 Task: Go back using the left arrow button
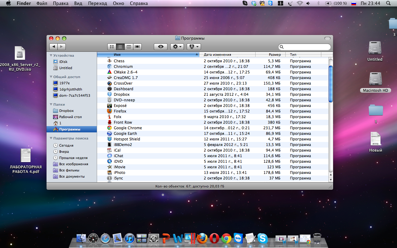pyautogui.click(x=53, y=47)
